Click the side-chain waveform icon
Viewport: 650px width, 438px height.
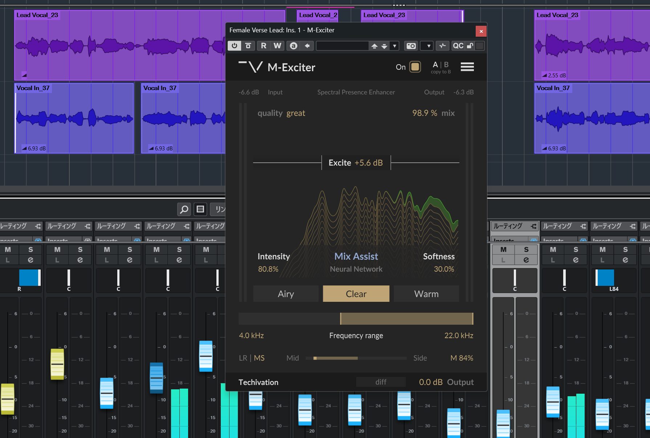click(442, 46)
